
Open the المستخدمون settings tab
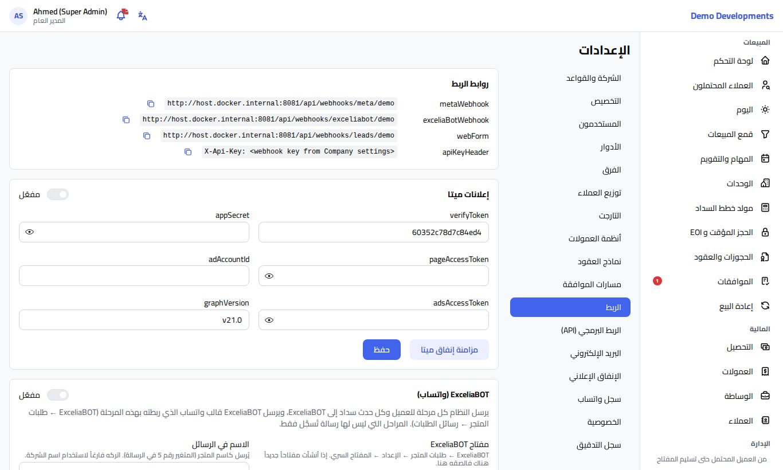coord(570,124)
